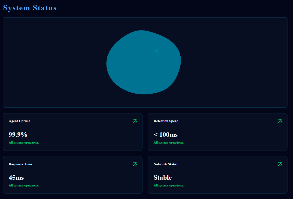Screen dimensions: 293x199
Task: Click empty area of visualization panel
Action: click(50, 63)
